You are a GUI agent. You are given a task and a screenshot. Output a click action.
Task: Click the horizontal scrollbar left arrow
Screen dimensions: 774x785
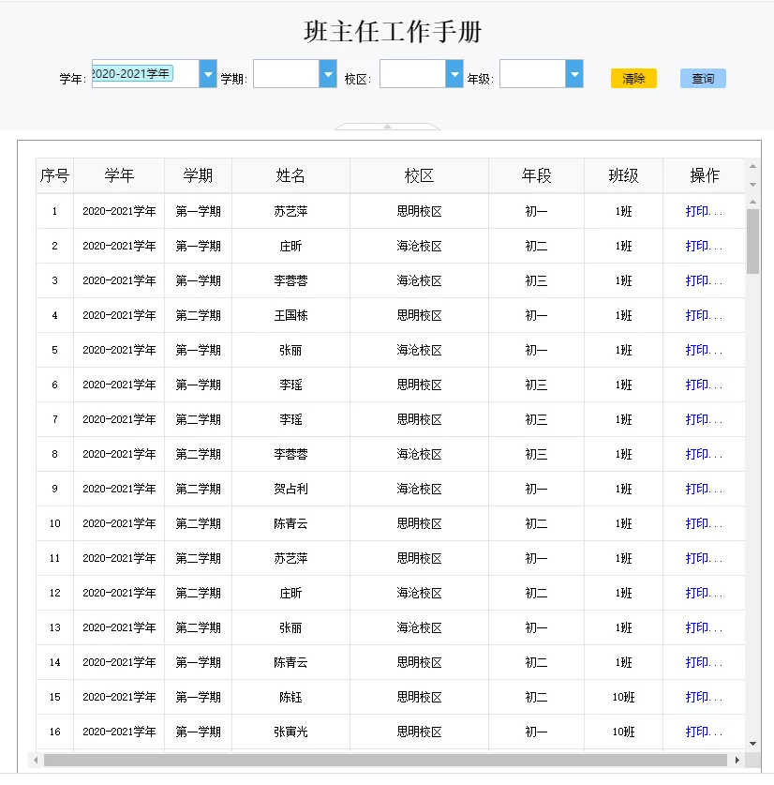point(37,760)
